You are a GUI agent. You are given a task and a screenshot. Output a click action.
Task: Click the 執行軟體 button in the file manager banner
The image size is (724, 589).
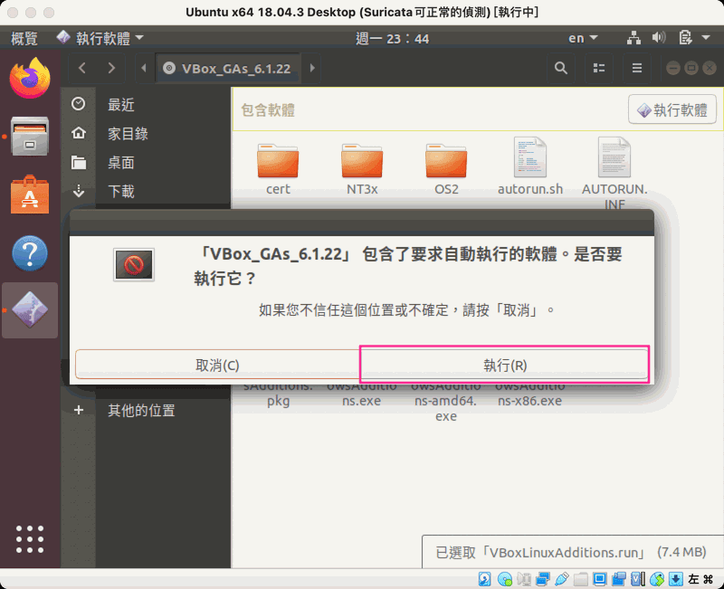click(672, 109)
